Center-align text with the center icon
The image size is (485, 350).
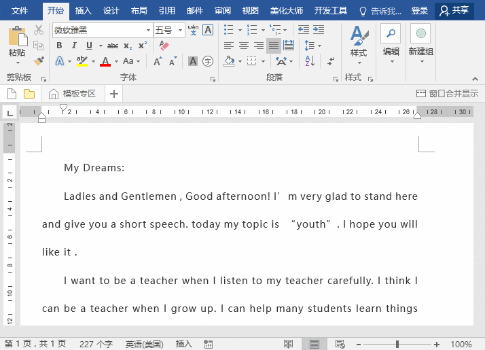click(244, 46)
